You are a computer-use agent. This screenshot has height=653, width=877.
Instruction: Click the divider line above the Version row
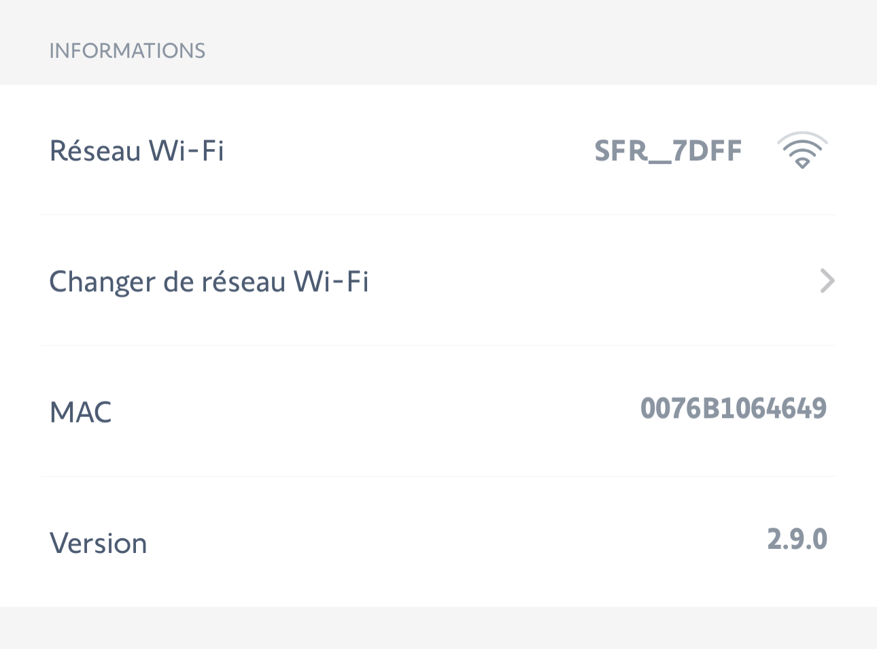tap(439, 476)
